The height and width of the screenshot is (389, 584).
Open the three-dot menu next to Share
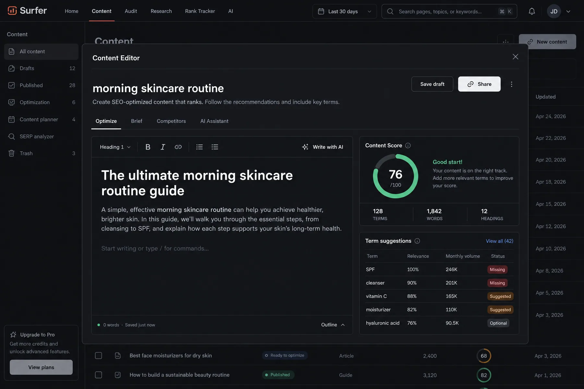[x=512, y=84]
